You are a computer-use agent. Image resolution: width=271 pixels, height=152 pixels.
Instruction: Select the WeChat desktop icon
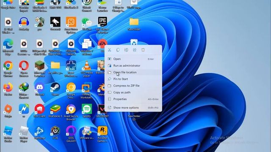click(x=87, y=22)
